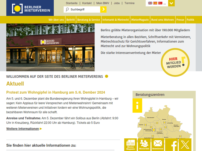
Task: Click the Beratungszentren heading
Action: pyautogui.click(x=150, y=95)
